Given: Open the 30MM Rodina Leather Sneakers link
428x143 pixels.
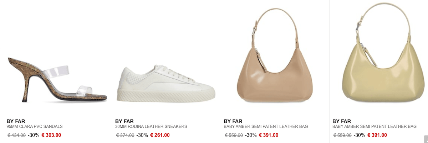Looking at the screenshot, I should click(151, 127).
